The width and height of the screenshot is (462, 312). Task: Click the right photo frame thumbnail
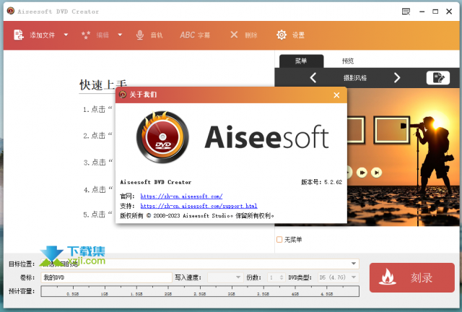[x=391, y=130]
